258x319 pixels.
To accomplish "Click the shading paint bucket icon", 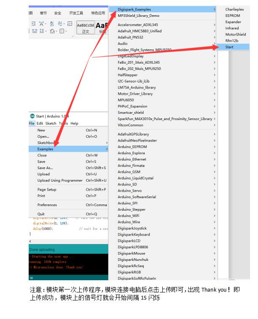I will (x=52, y=31).
